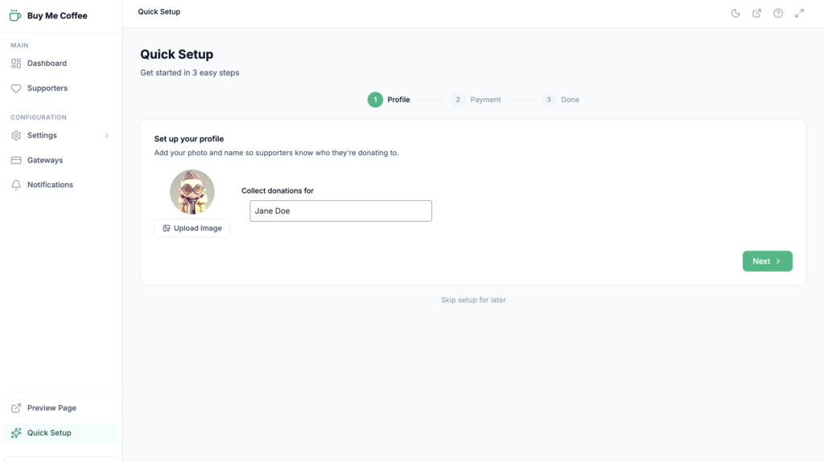Expand the Settings submenu chevron

click(x=107, y=136)
